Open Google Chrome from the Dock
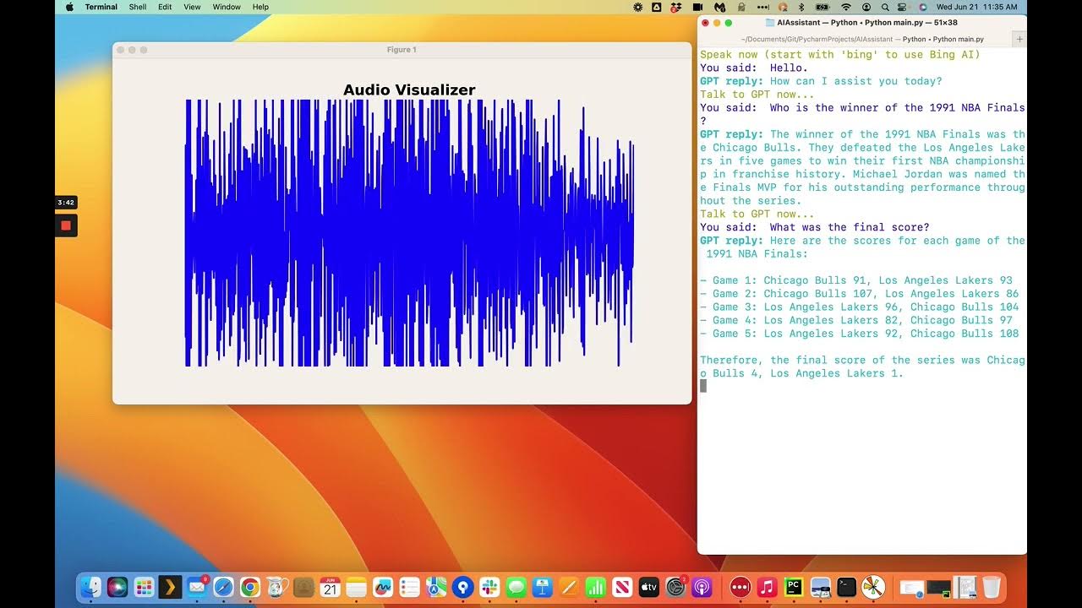Viewport: 1082px width, 608px height. tap(250, 587)
